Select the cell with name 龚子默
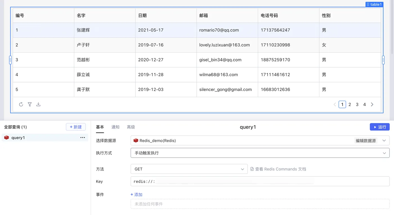The width and height of the screenshot is (394, 215). [105, 90]
